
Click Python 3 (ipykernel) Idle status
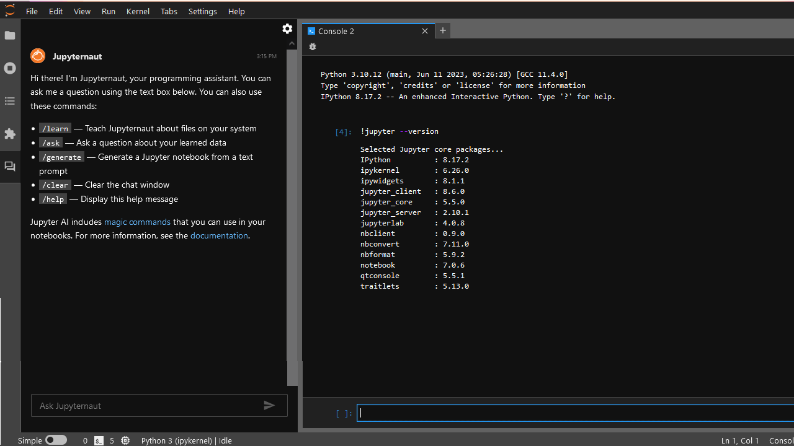point(187,440)
